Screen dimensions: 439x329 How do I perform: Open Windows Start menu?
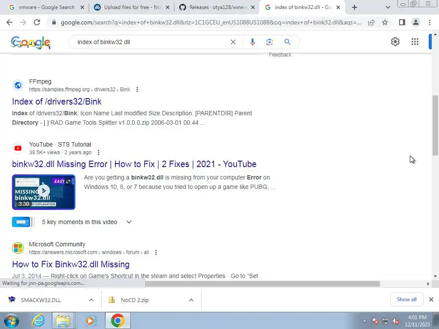11,320
